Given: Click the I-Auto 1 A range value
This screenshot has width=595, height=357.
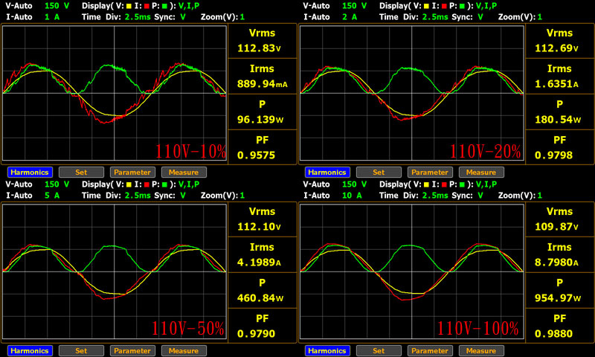Looking at the screenshot, I should click(x=52, y=17).
